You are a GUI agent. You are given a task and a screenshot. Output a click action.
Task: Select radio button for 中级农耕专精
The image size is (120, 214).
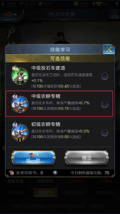[x=105, y=105]
